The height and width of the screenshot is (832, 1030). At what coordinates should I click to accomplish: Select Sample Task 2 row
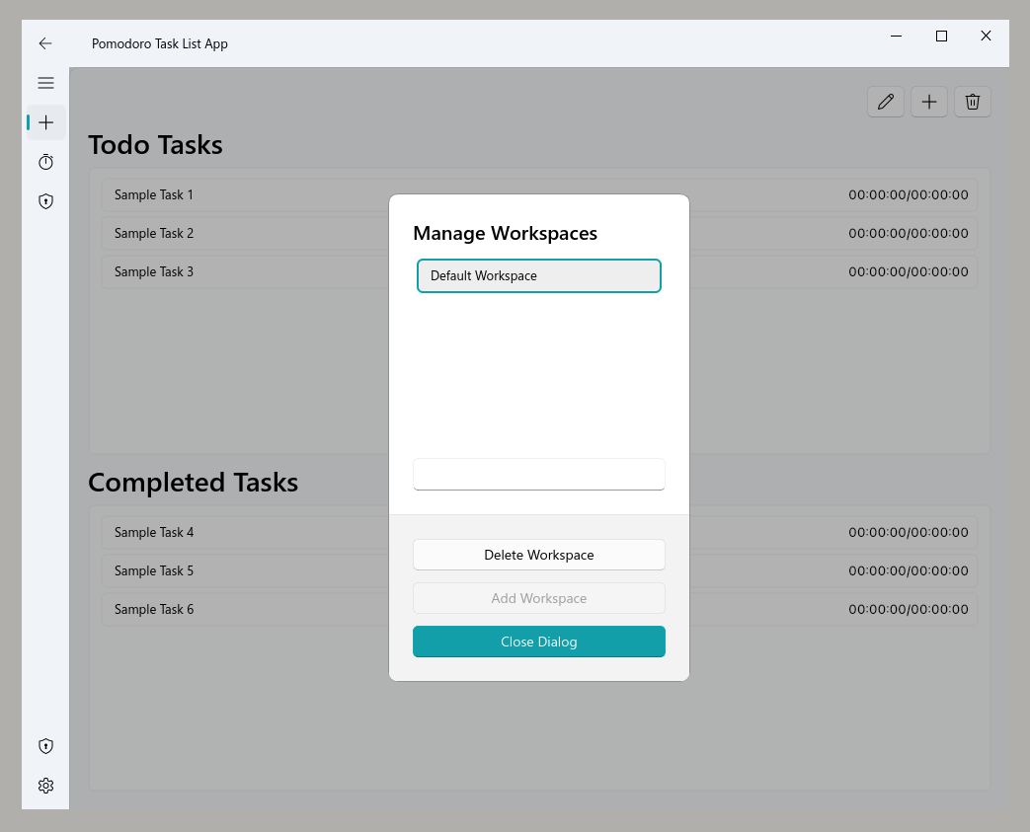pyautogui.click(x=539, y=233)
